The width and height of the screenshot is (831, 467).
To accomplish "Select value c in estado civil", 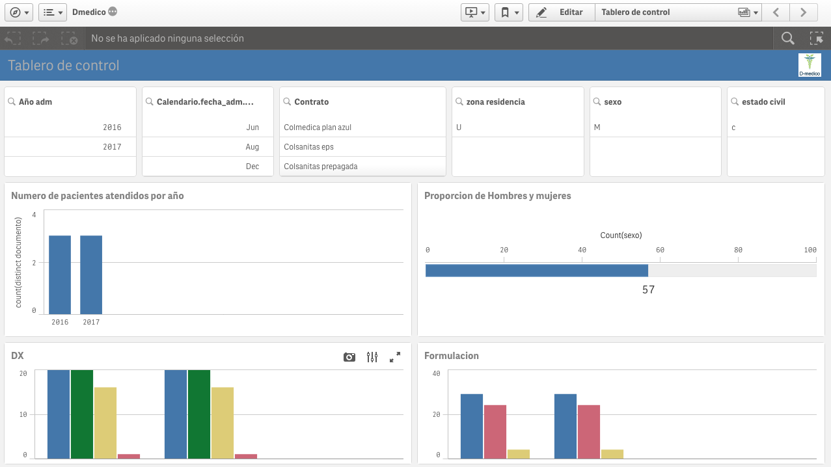I will click(x=774, y=127).
